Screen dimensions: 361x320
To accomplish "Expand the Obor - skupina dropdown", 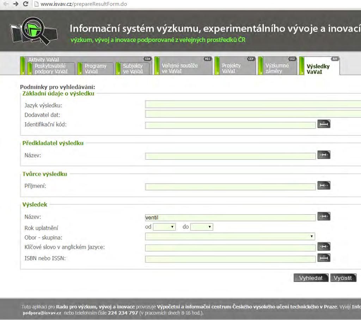I will point(230,236).
